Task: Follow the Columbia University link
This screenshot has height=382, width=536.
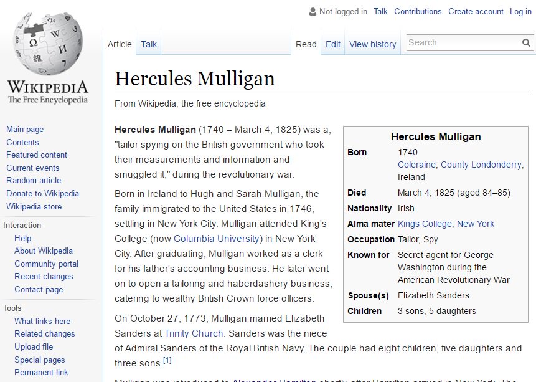Action: (217, 239)
